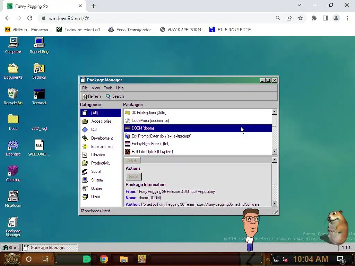This screenshot has height=266, width=355.
Task: Open the Documents desktop folder
Action: 13,71
